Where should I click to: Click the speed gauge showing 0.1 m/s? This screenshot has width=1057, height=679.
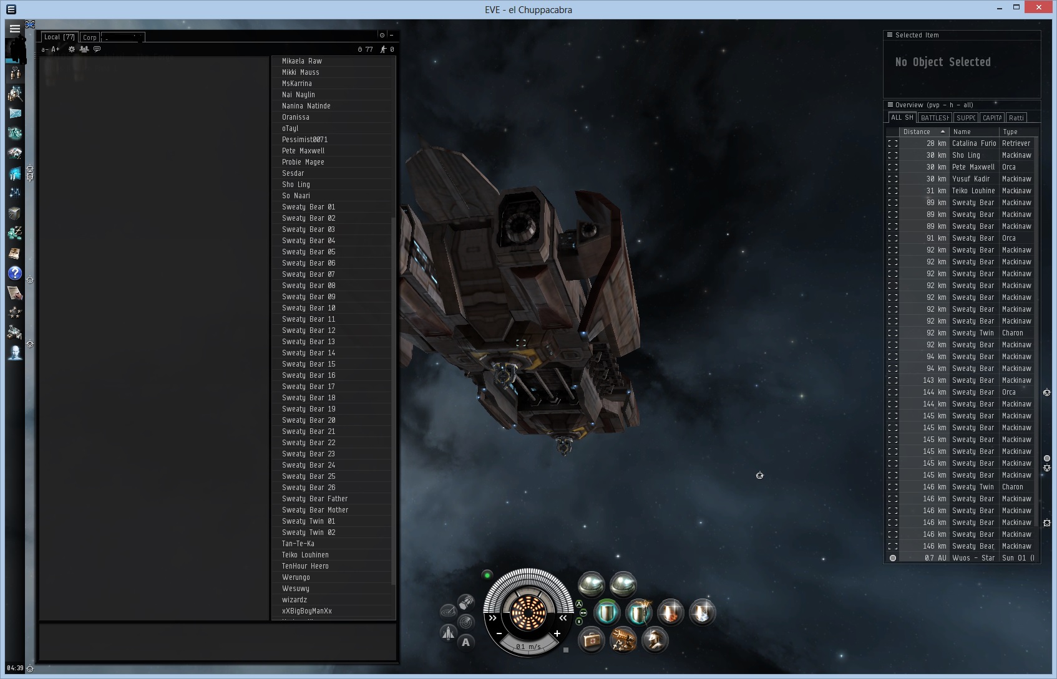pyautogui.click(x=528, y=647)
